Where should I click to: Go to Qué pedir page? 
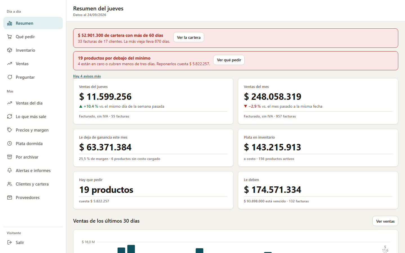click(x=33, y=37)
